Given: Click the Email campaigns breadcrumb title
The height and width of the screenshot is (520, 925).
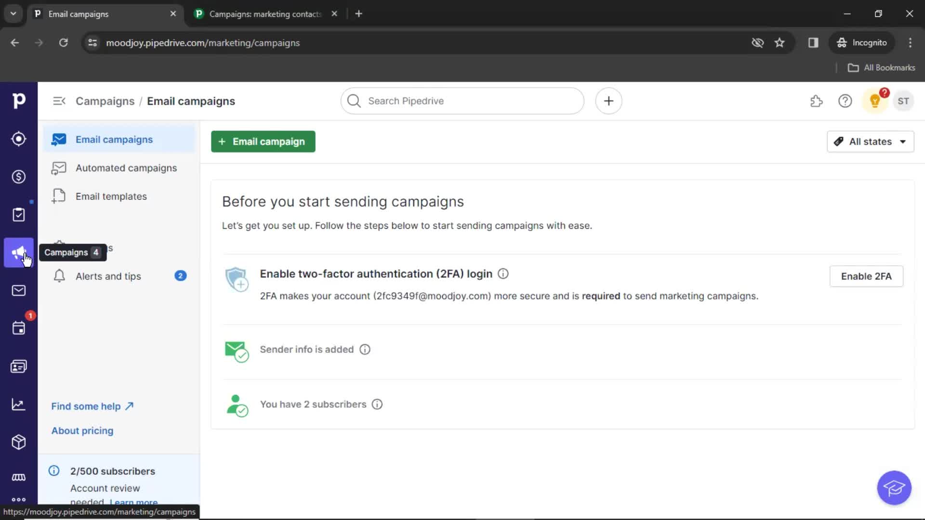Looking at the screenshot, I should click(191, 101).
